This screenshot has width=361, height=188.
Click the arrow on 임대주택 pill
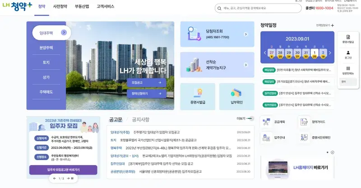64,32
